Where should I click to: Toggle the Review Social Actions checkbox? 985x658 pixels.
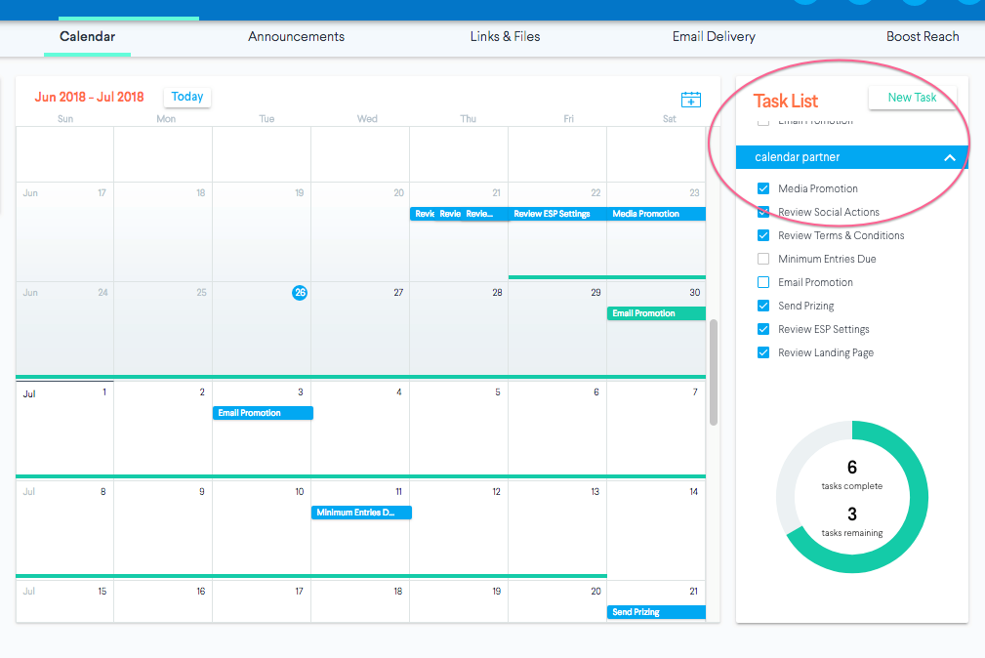click(763, 212)
